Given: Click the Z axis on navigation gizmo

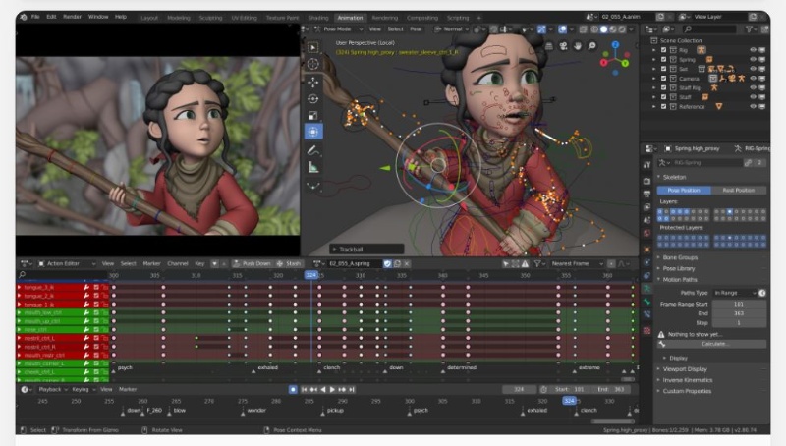Looking at the screenshot, I should point(615,44).
